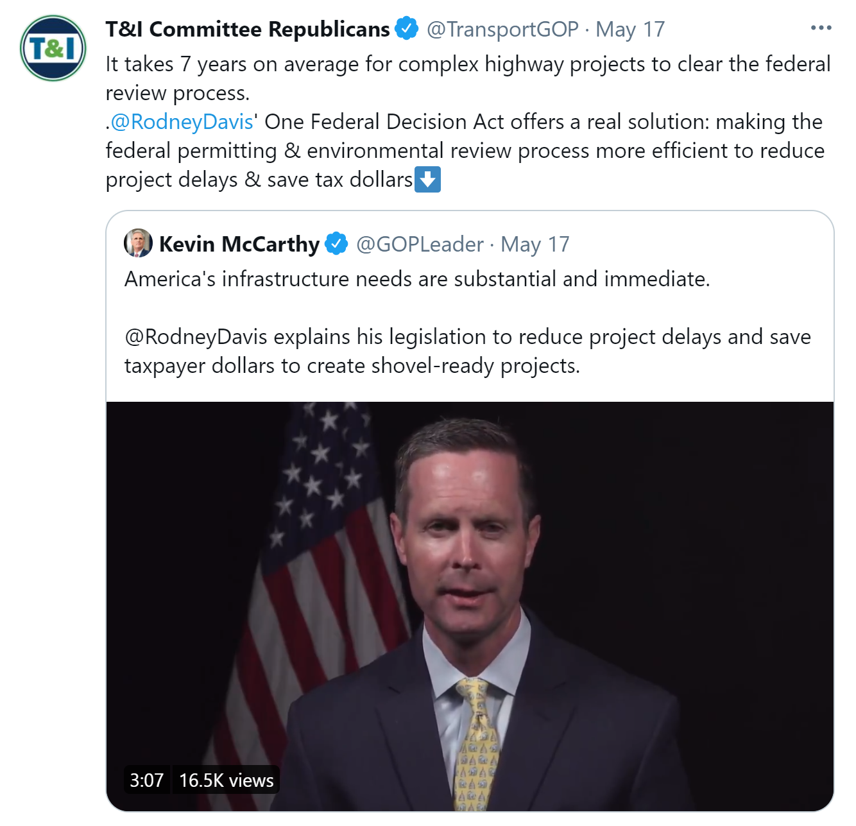
Task: Click the verified badge next to Kevin McCarthy
Action: point(336,244)
